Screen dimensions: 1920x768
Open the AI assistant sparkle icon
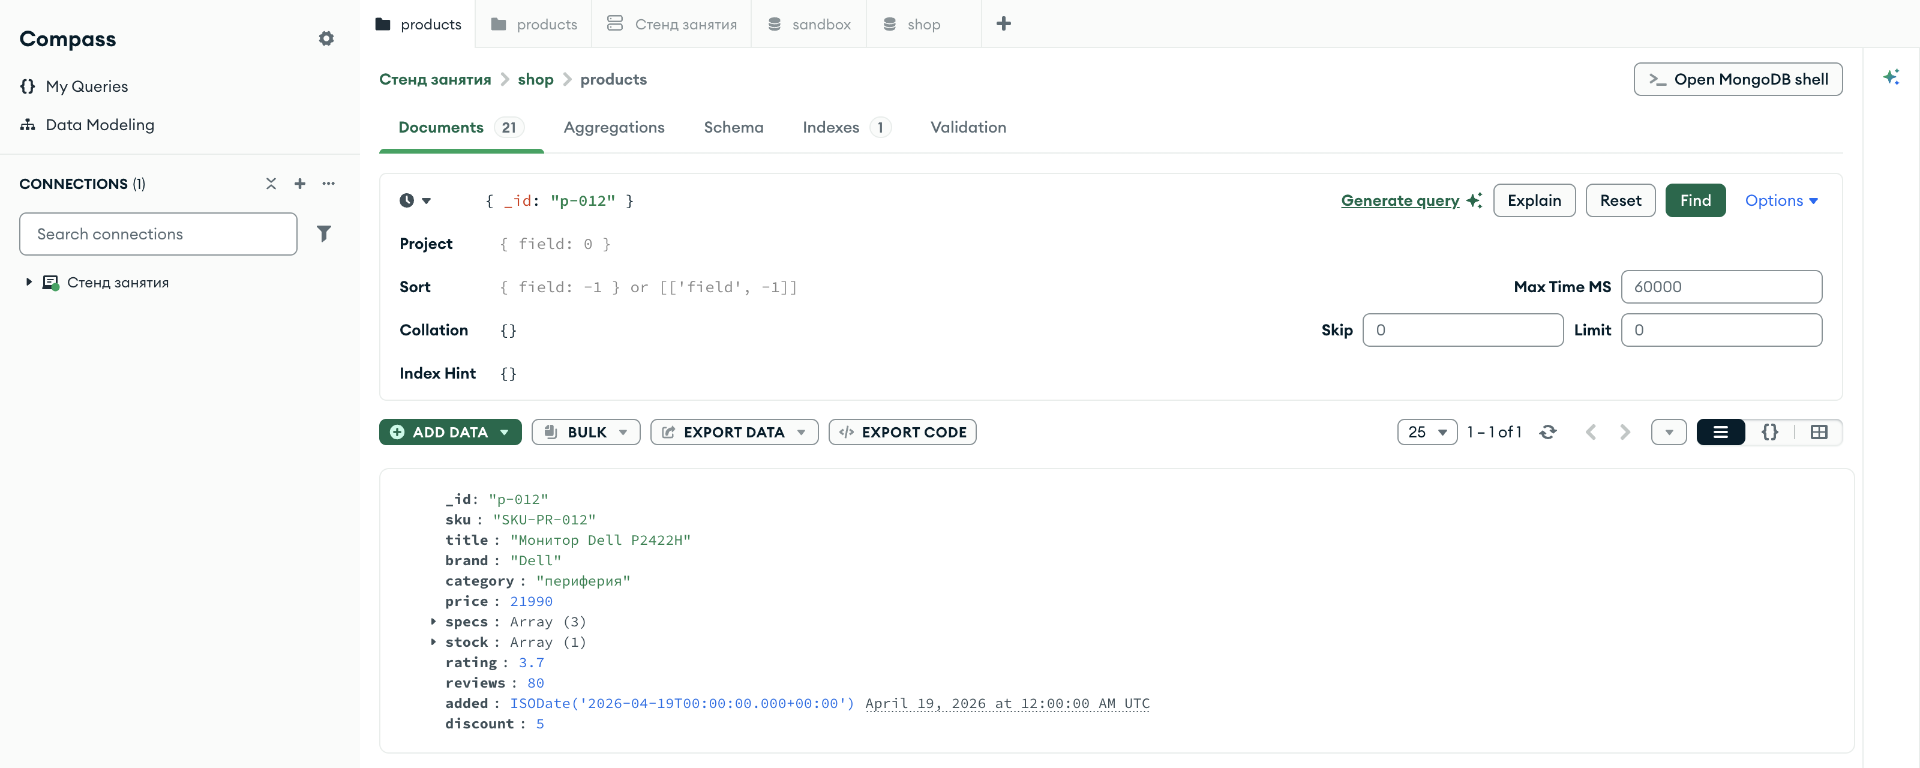coord(1890,77)
